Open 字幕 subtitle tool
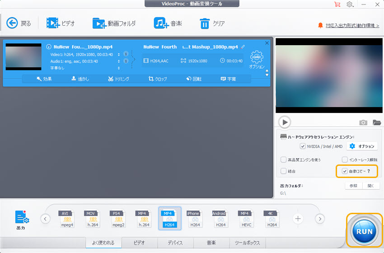The image size is (384, 253). 228,79
